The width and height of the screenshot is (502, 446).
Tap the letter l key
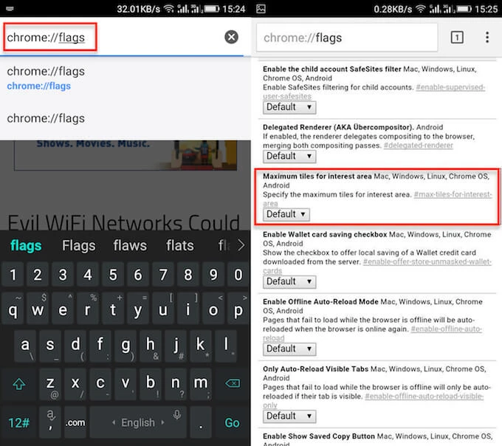(226, 345)
